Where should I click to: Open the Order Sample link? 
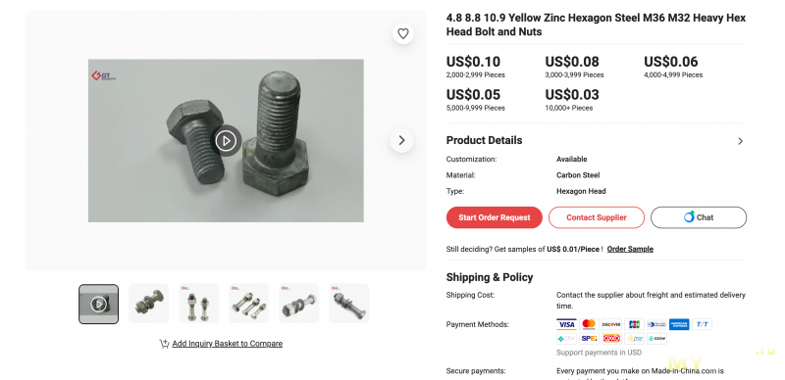click(630, 249)
